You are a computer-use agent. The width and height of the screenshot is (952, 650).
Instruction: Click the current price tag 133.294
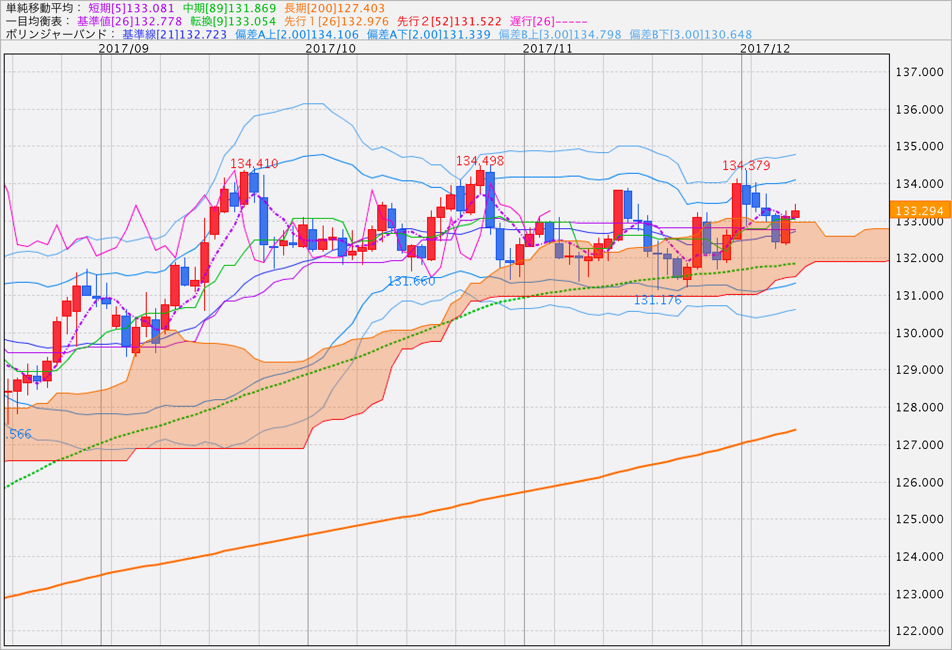coord(920,210)
